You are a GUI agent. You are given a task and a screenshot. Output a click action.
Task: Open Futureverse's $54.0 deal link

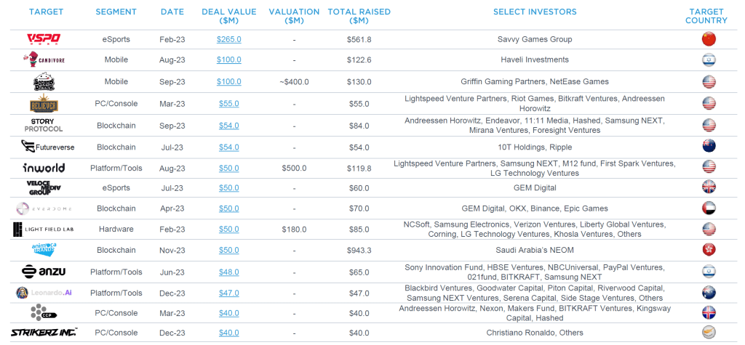point(229,147)
